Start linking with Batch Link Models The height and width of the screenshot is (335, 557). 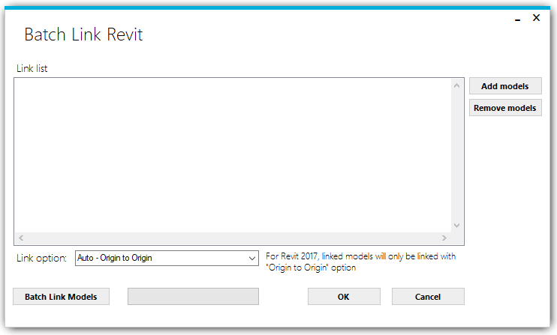pyautogui.click(x=61, y=296)
